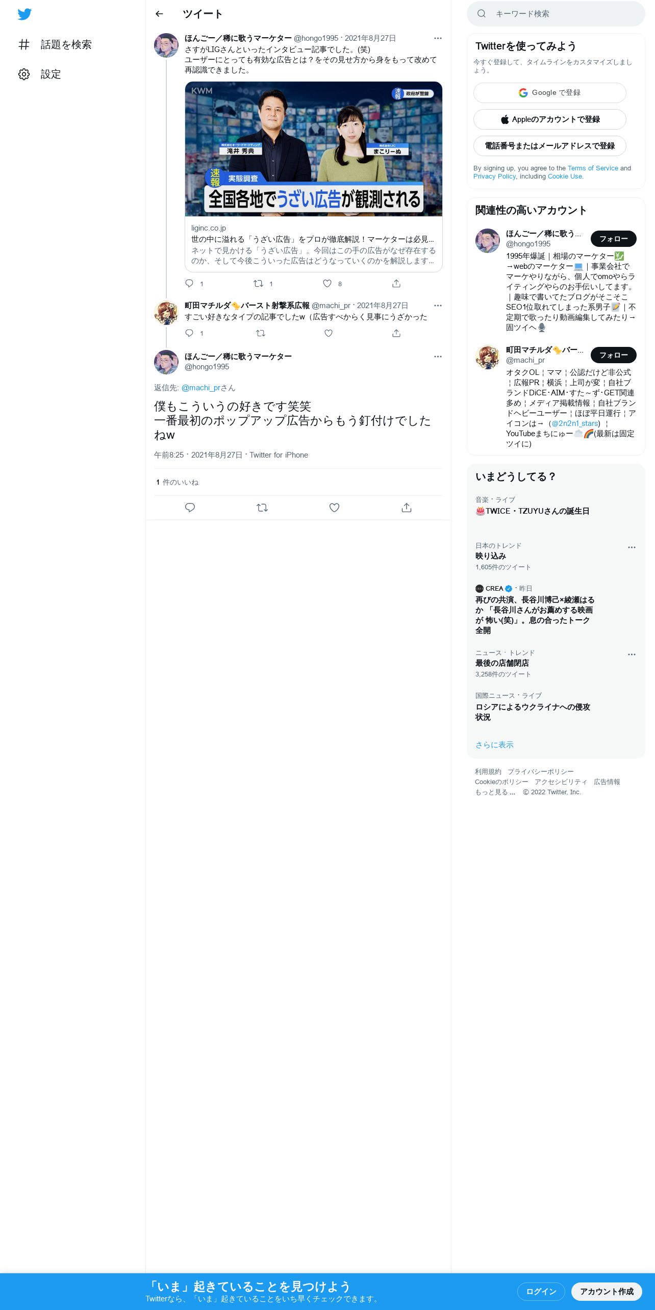
Task: Click Google で登録 sign-up button
Action: tap(550, 93)
